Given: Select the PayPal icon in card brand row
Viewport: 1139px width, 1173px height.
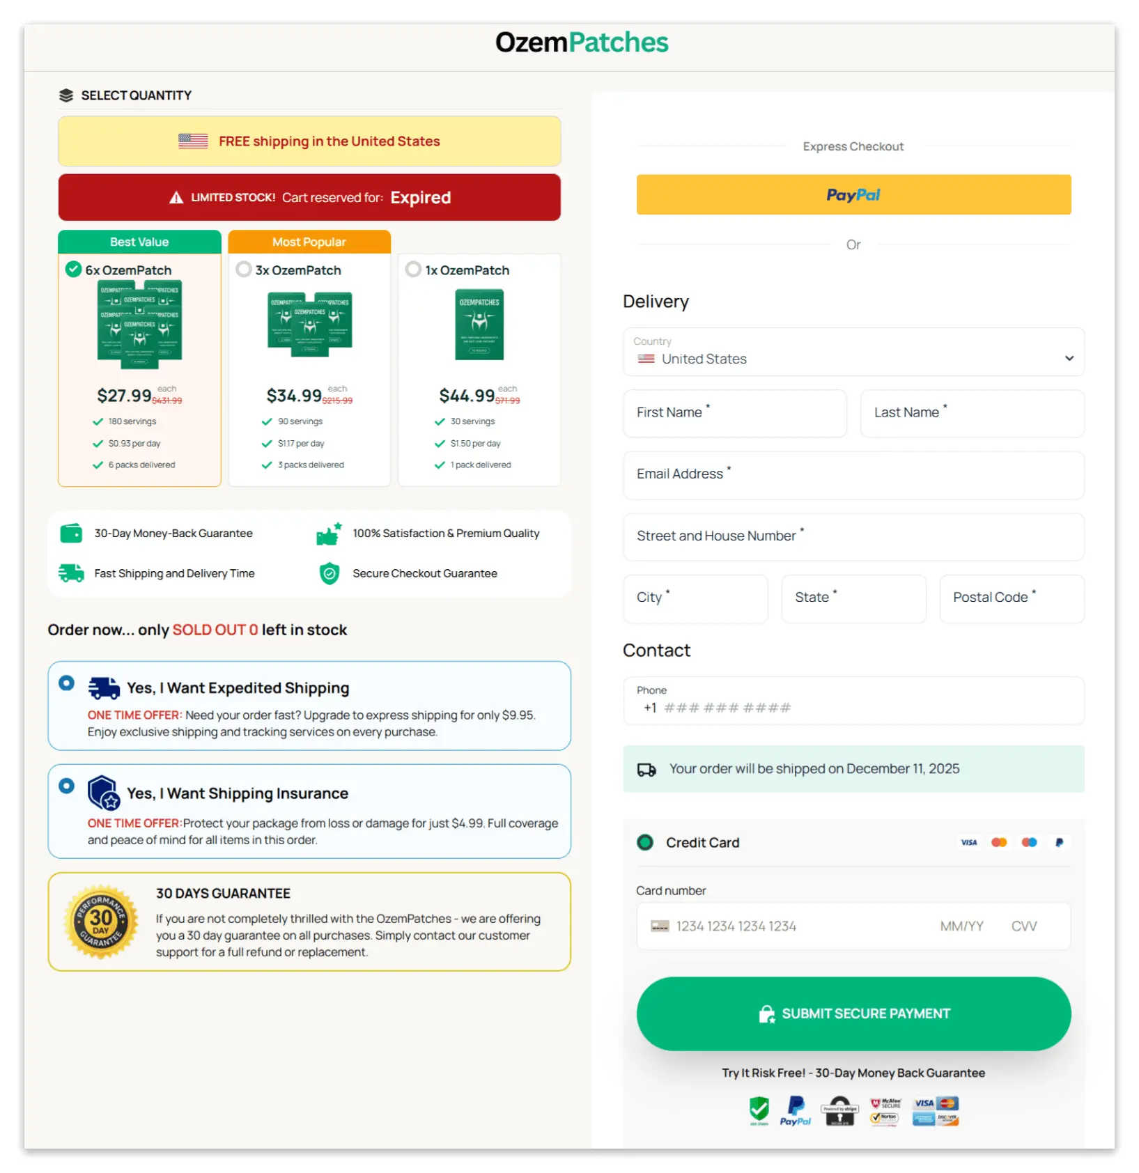Looking at the screenshot, I should click(x=1059, y=842).
